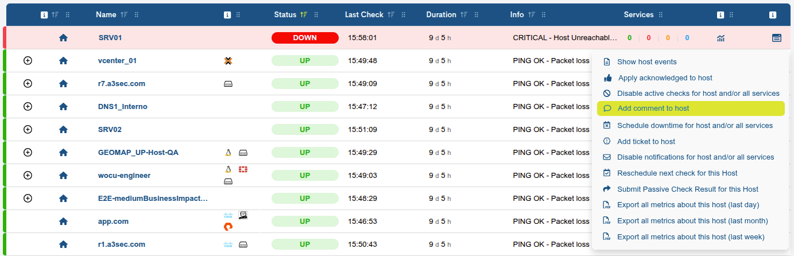Open the actions menu icon for SRV01
Image resolution: width=794 pixels, height=256 pixels.
point(776,38)
